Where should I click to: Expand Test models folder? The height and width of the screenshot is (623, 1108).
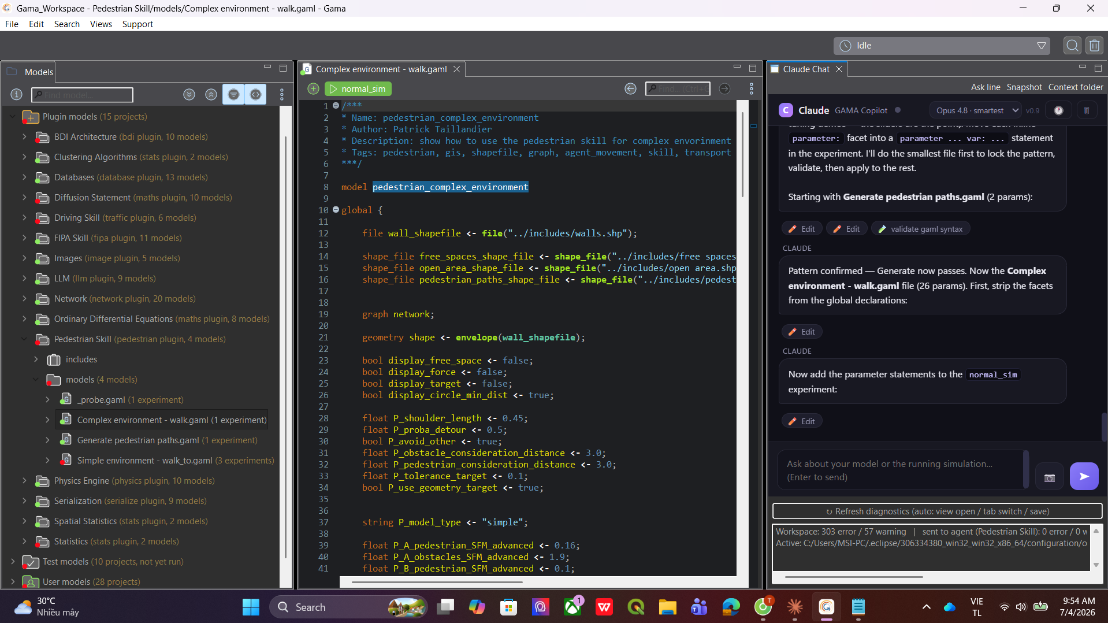tap(13, 562)
